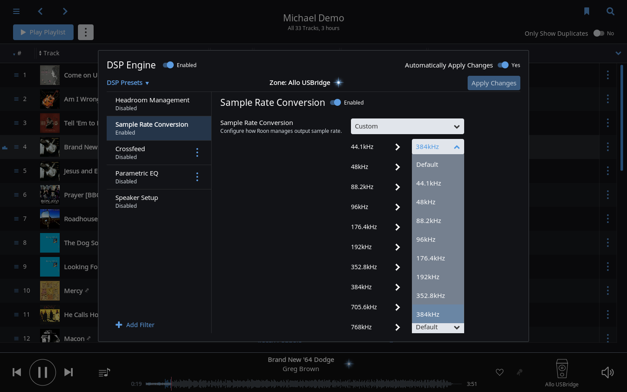Select Headroom Management in the sidebar
Image resolution: width=627 pixels, height=392 pixels.
(x=152, y=104)
